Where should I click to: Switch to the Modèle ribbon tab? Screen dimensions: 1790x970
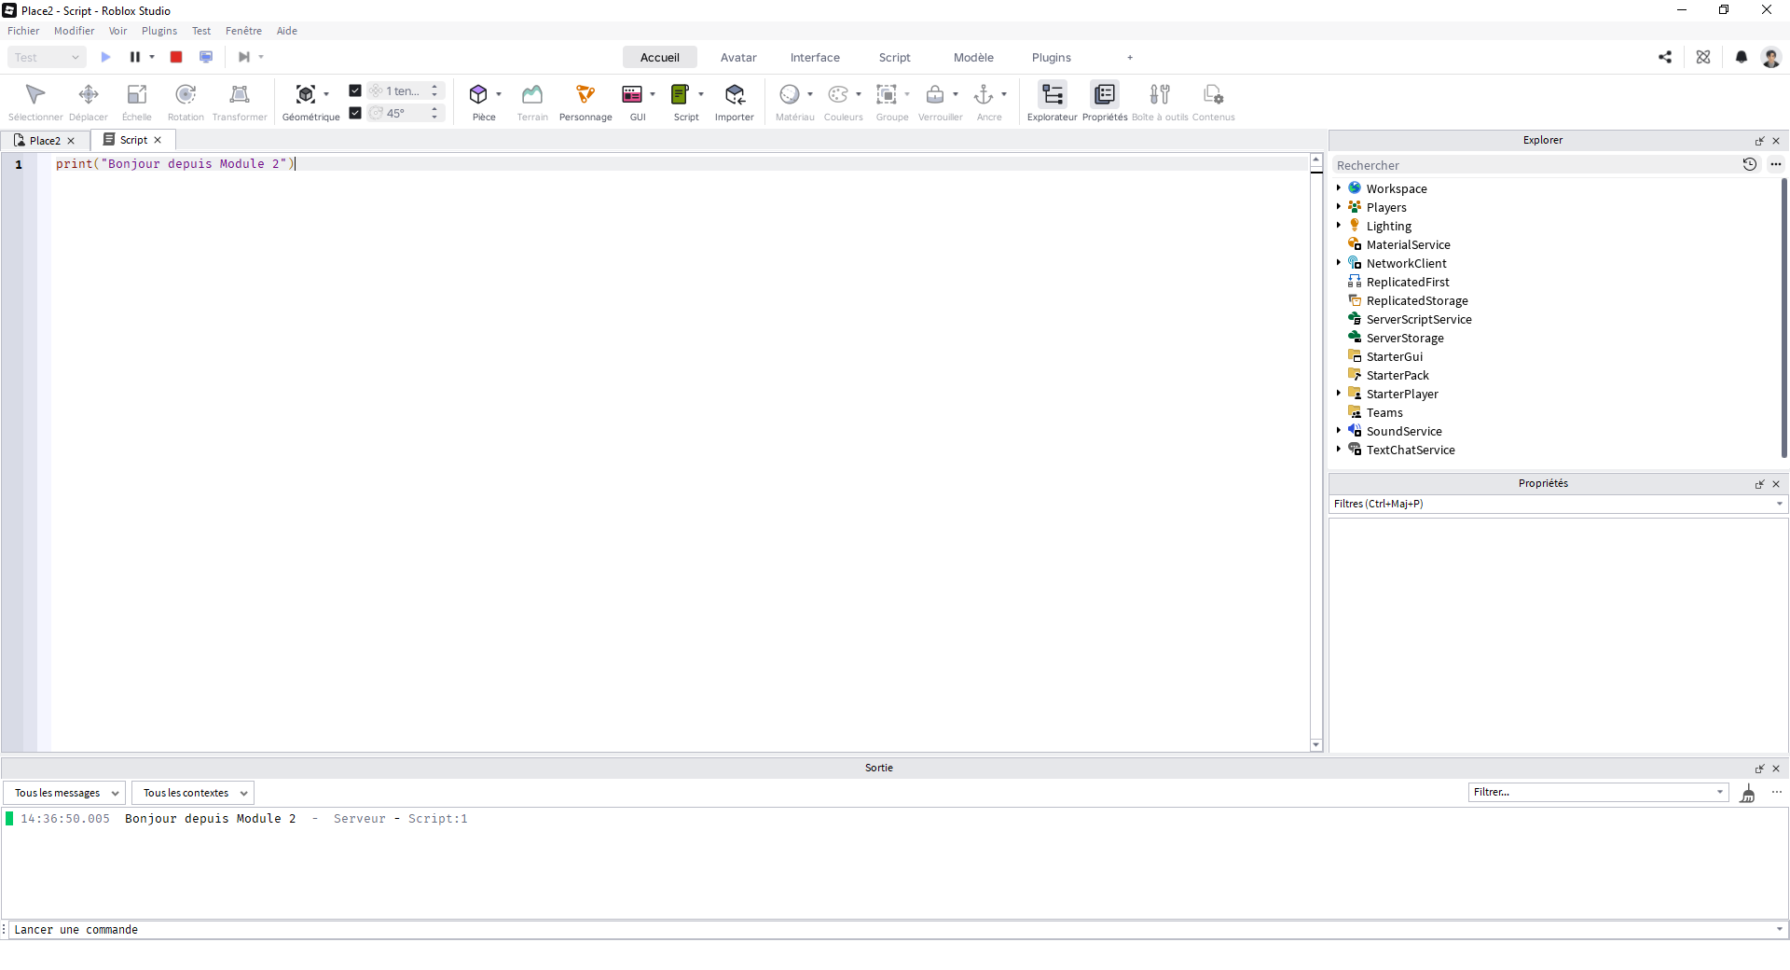[x=973, y=57]
